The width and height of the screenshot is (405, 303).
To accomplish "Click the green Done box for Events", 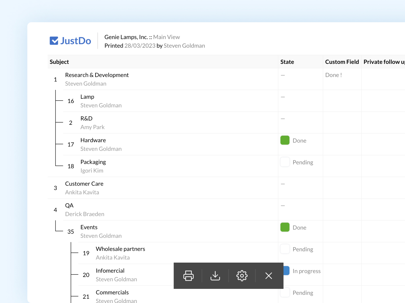I will point(285,227).
